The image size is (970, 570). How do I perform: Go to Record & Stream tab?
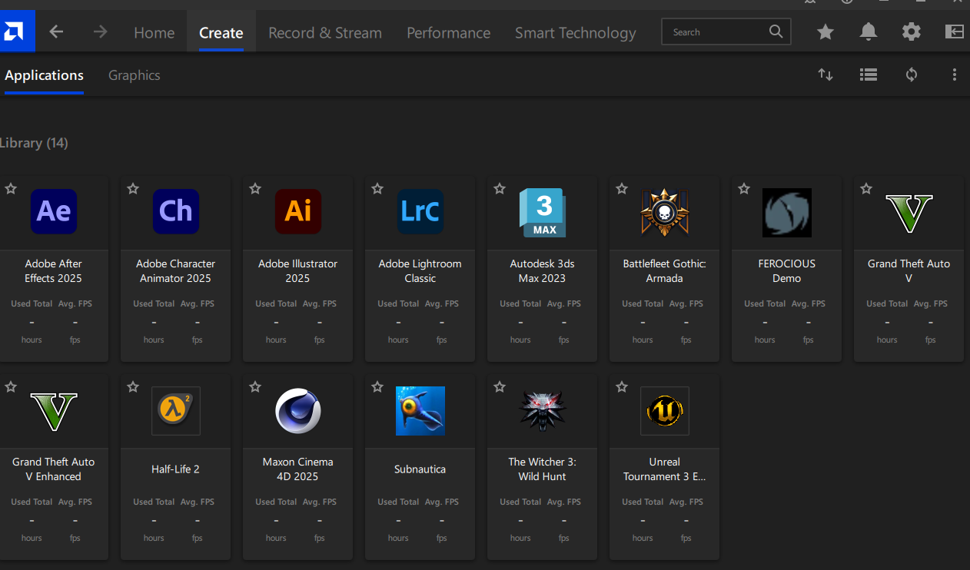(x=324, y=33)
